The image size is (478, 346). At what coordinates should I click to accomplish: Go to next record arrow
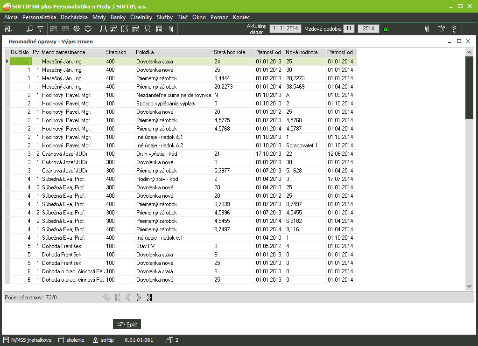pos(139,298)
